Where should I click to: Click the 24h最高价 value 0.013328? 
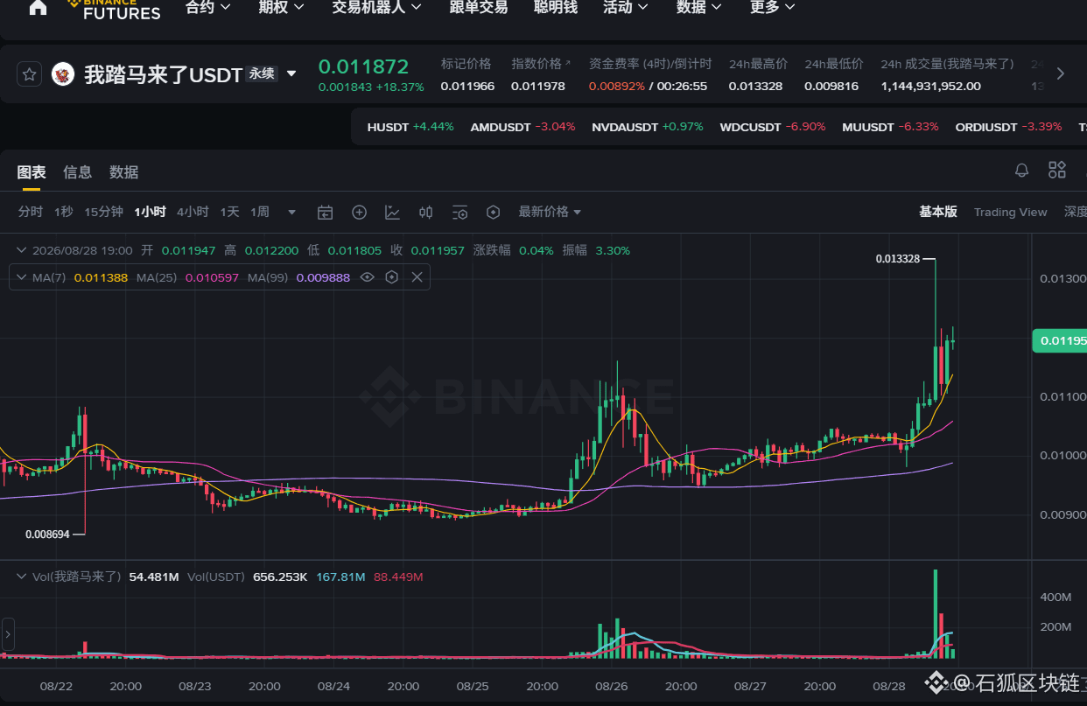click(757, 87)
